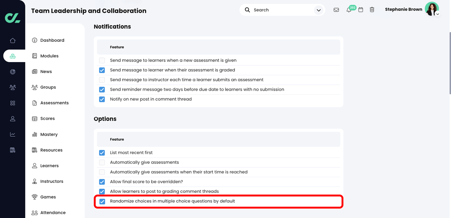Open News in course menu
The image size is (451, 218).
tap(46, 71)
